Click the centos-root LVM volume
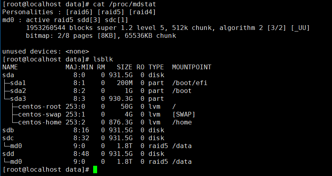The height and width of the screenshot is (176, 332). pos(39,107)
